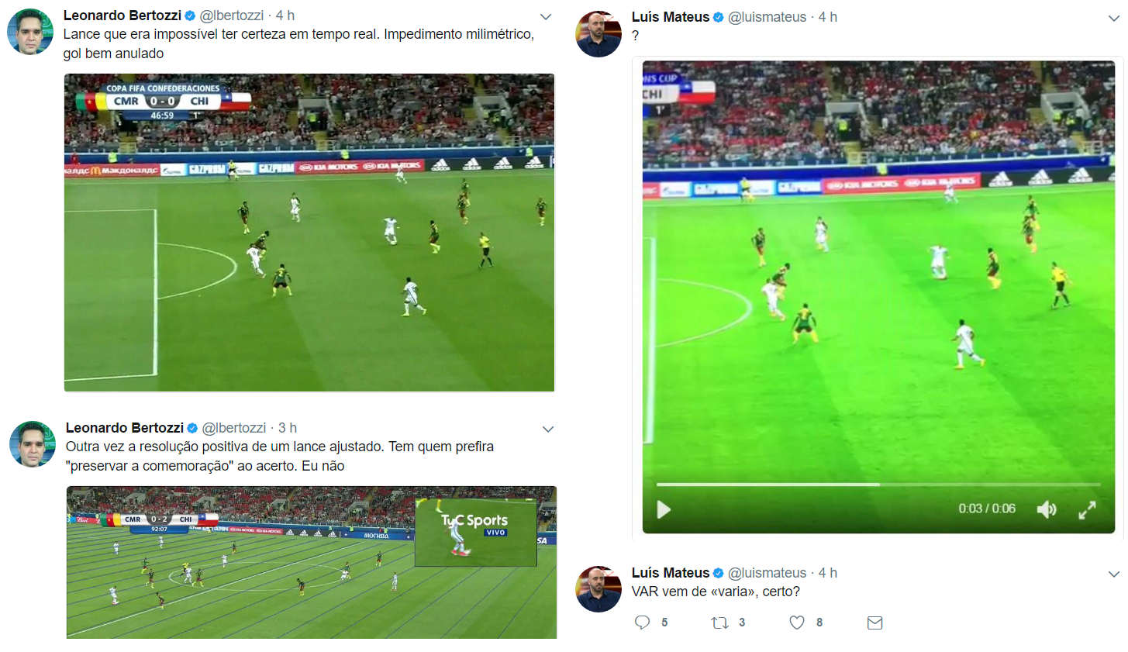Open the CMR 0-0 CHI match image
The width and height of the screenshot is (1128, 652).
[309, 233]
